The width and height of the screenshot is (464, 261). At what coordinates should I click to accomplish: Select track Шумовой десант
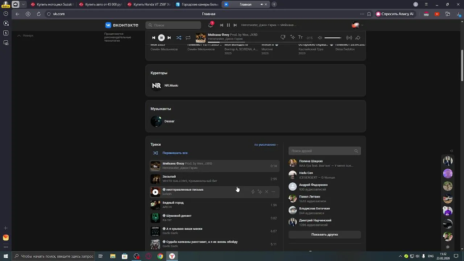[x=214, y=218]
